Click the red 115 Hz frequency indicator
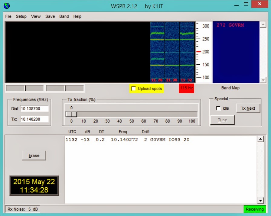This screenshot has height=216, width=271. click(186, 88)
